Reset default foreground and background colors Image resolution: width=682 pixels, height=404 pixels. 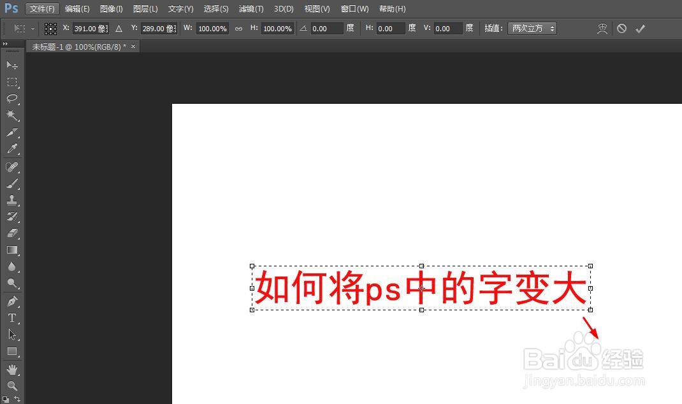click(6, 399)
